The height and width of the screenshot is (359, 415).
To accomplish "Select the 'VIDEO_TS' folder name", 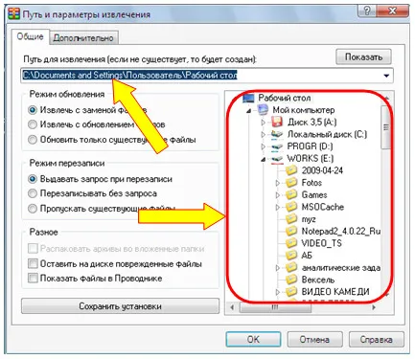I will point(321,243).
